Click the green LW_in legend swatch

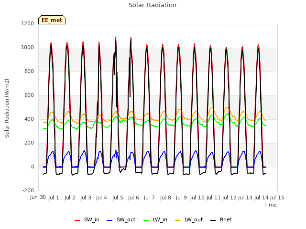146,220
